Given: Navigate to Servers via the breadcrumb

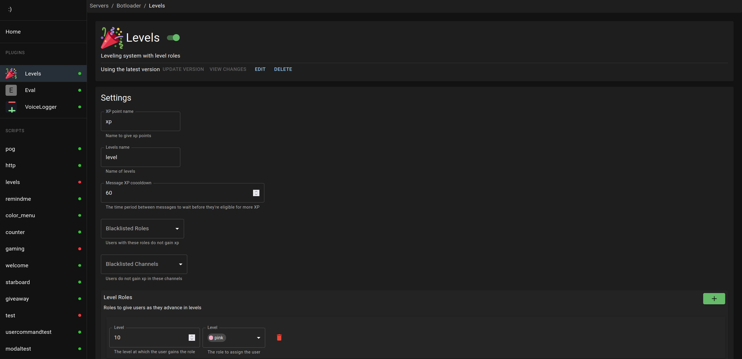Looking at the screenshot, I should 99,5.
